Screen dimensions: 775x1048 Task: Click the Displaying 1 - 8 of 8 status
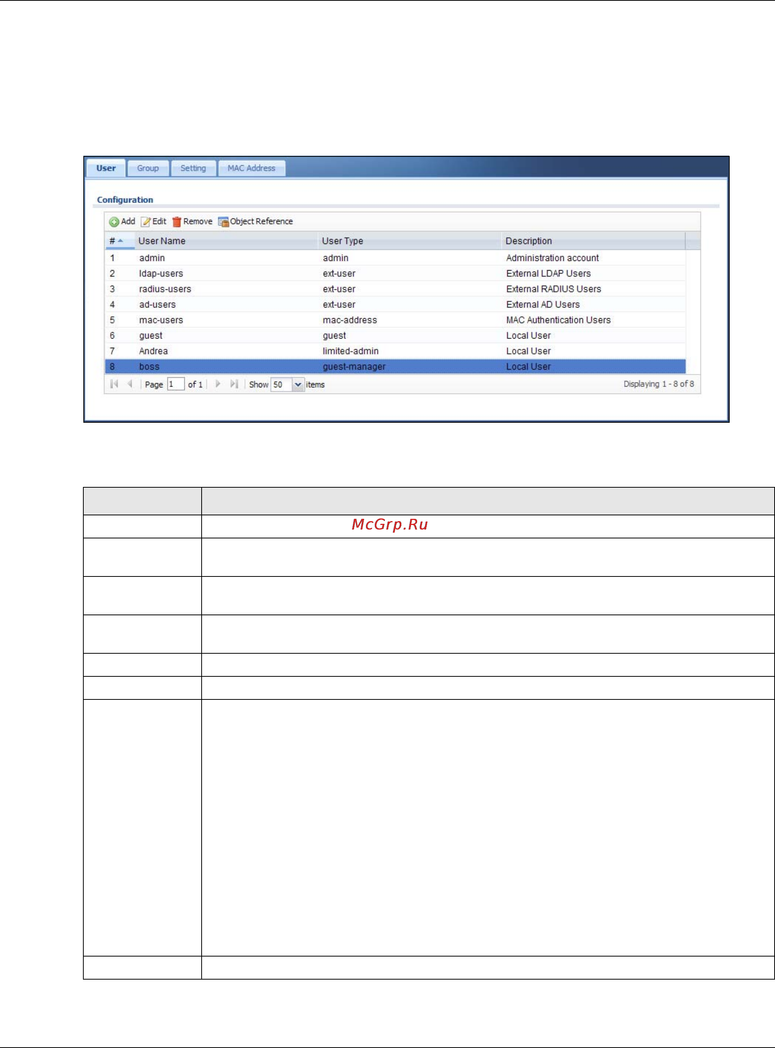pos(659,384)
